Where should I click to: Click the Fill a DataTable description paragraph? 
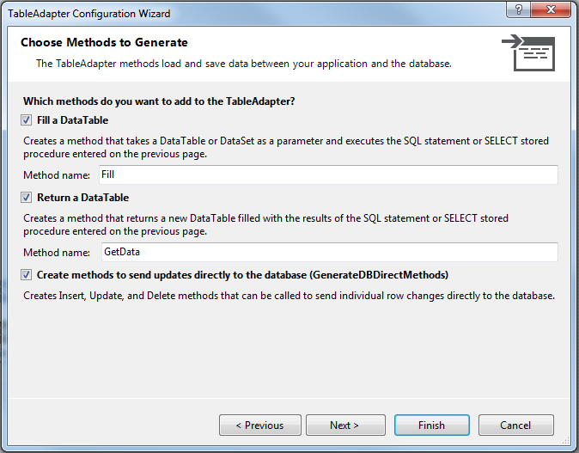coord(286,147)
